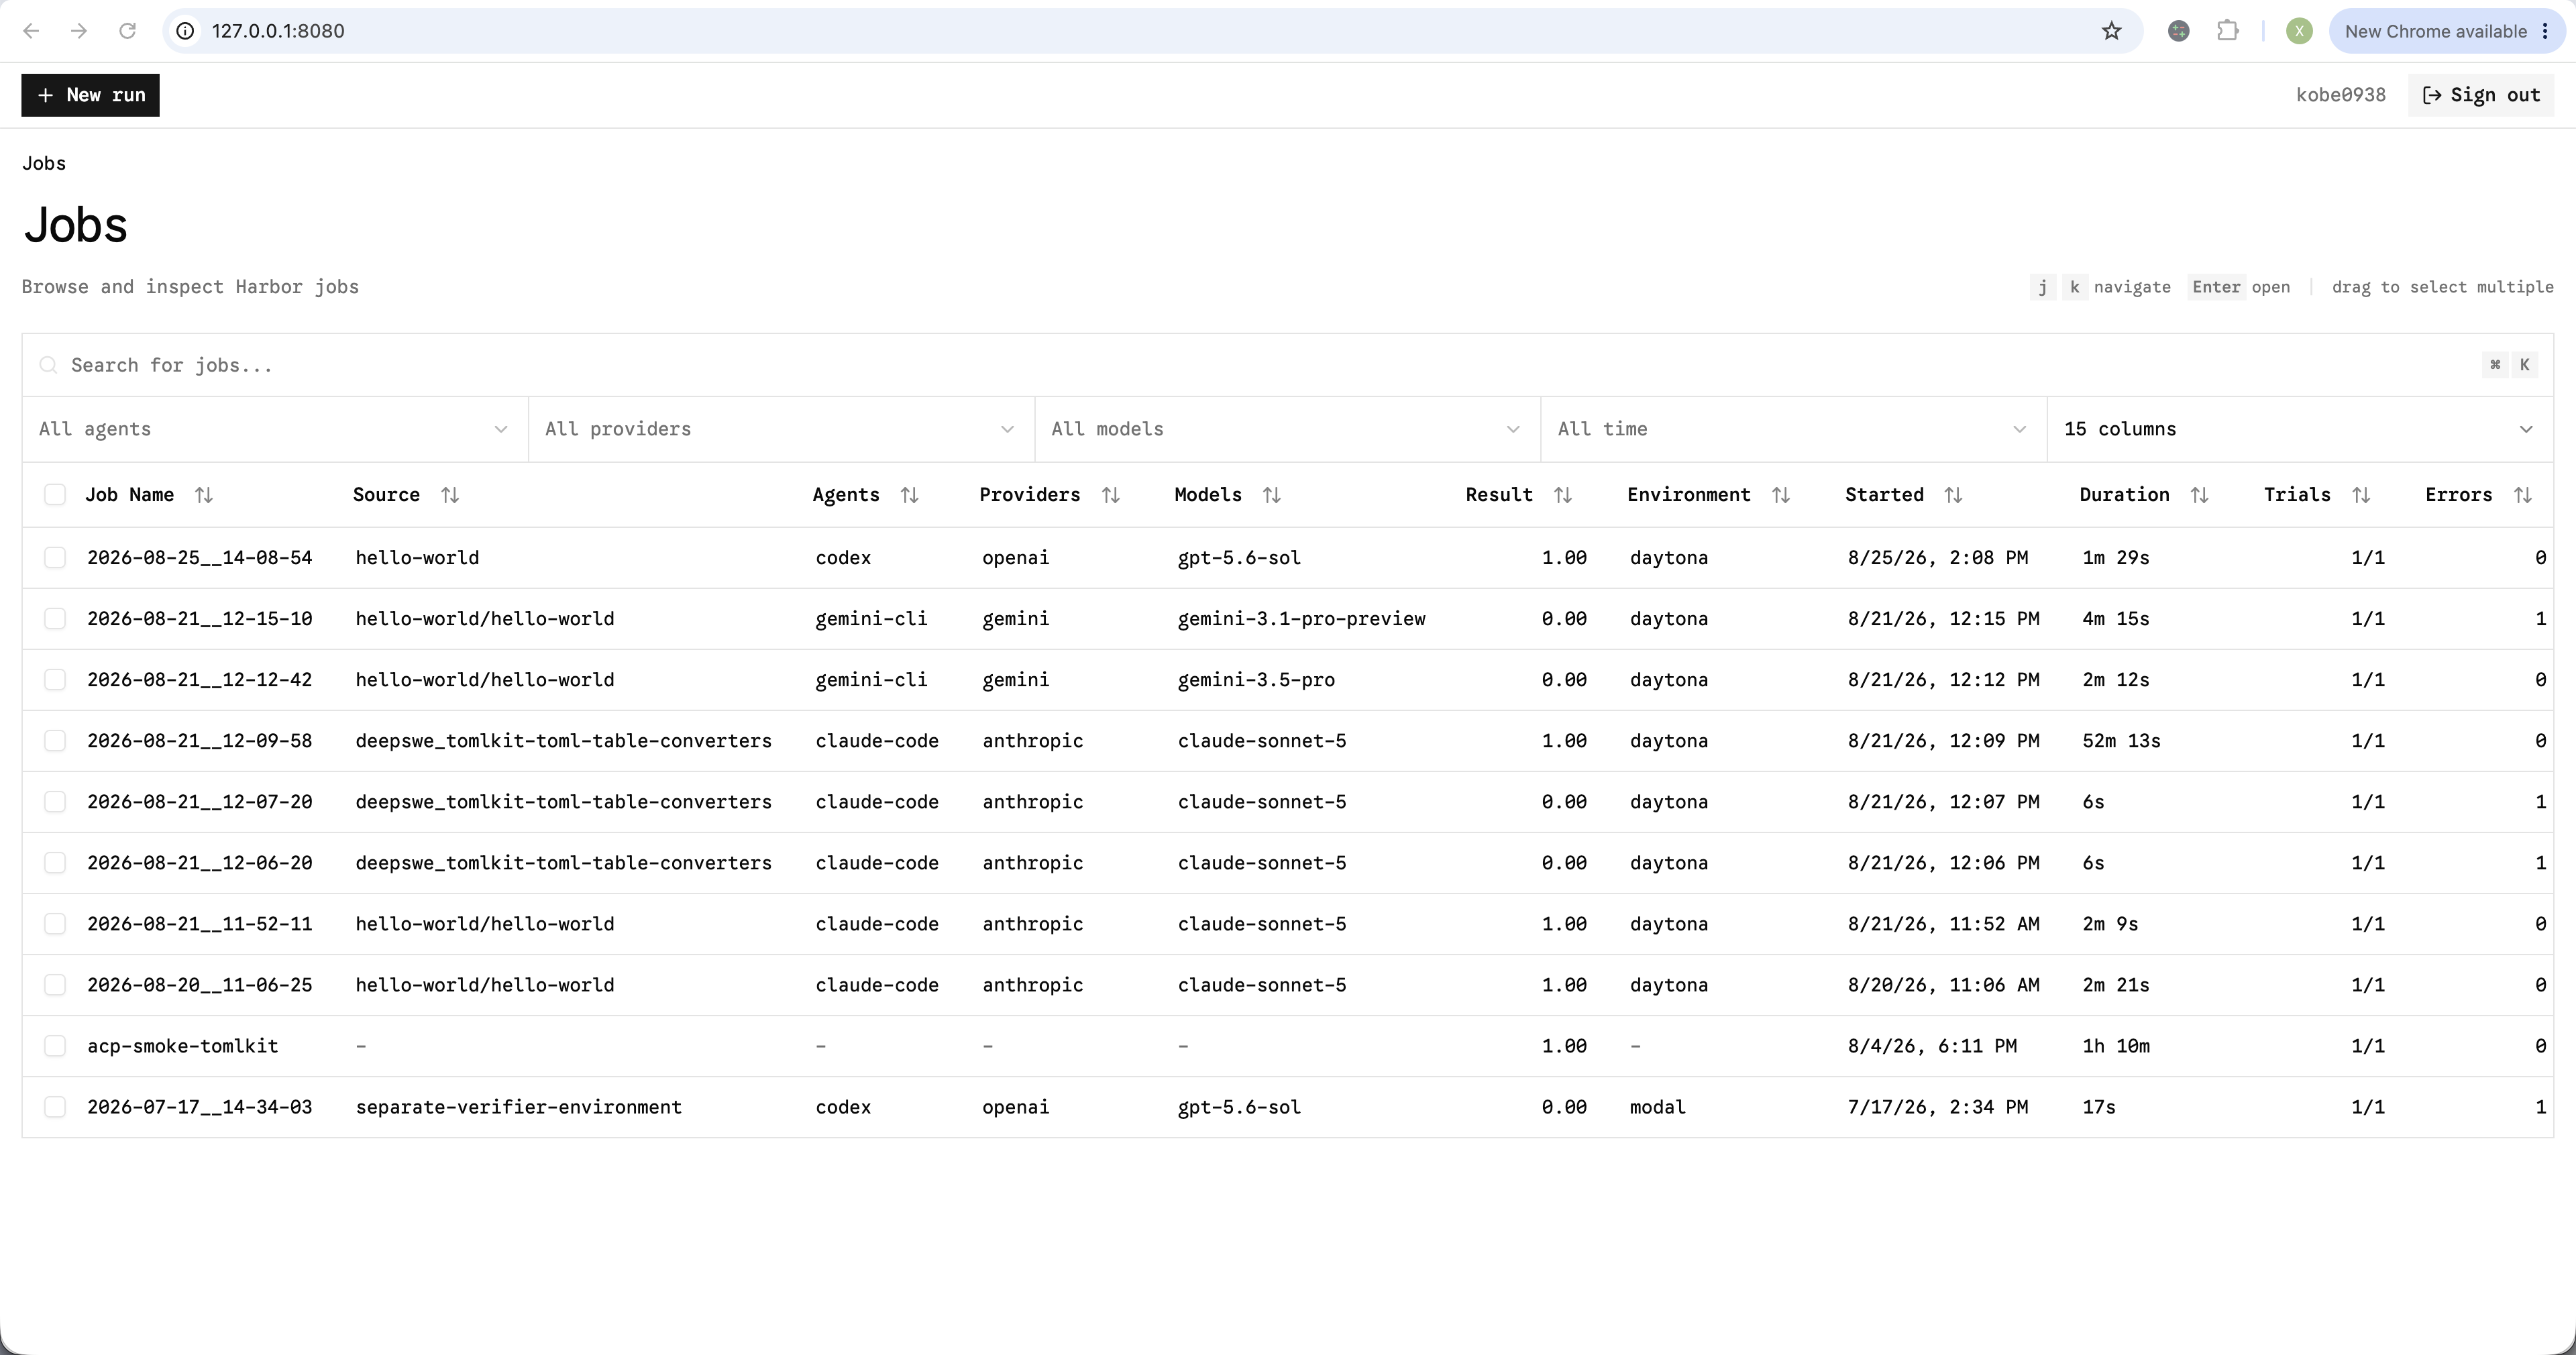The width and height of the screenshot is (2576, 1355).
Task: Focus the Search for jobs field
Action: [x=1287, y=365]
